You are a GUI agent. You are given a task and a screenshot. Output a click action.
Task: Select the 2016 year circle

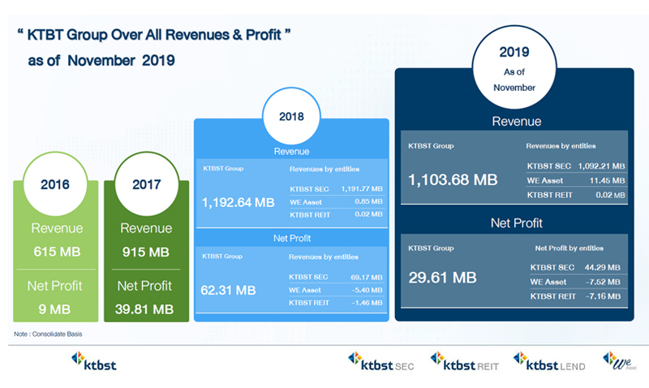(x=55, y=184)
